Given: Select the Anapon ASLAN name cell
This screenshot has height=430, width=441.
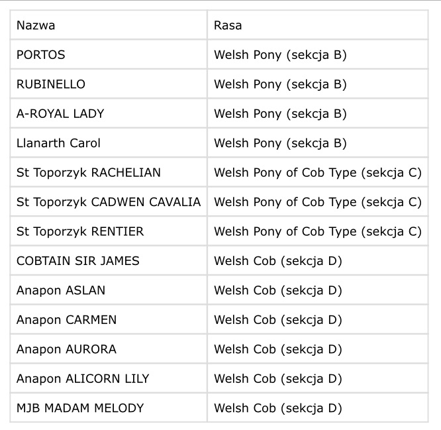Looking at the screenshot, I should 61,290.
